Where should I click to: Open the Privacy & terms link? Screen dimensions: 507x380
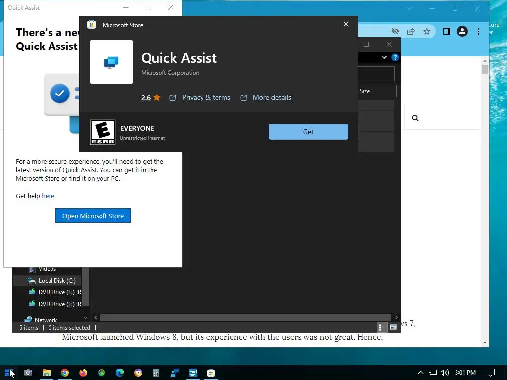(x=206, y=97)
